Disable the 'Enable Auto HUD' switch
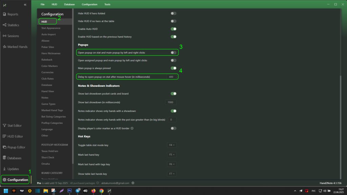Viewport: 347px width, 195px height. (173, 29)
